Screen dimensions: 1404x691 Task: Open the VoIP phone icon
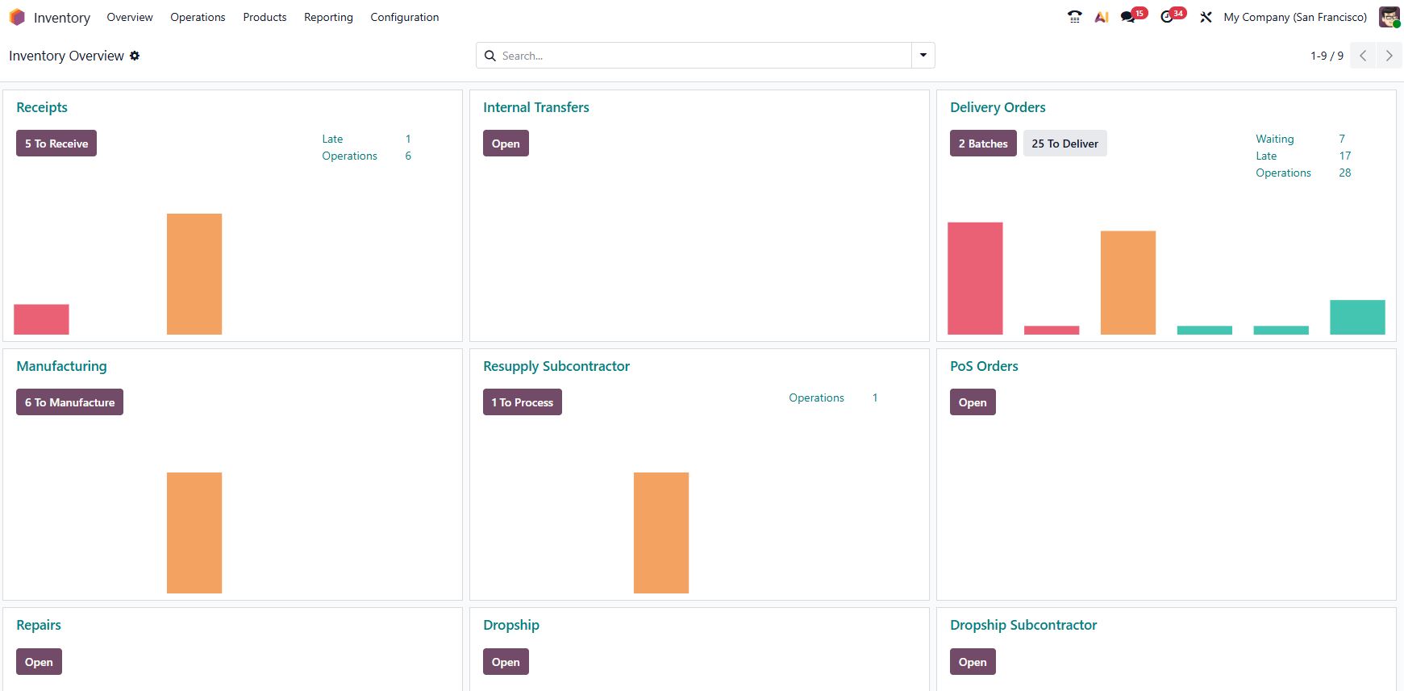[1074, 17]
